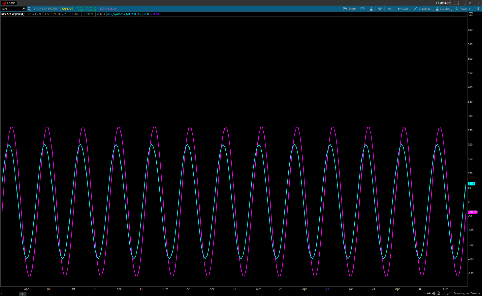The height and width of the screenshot is (296, 482).
Task: Open the Charts tab
Action: 9,3
